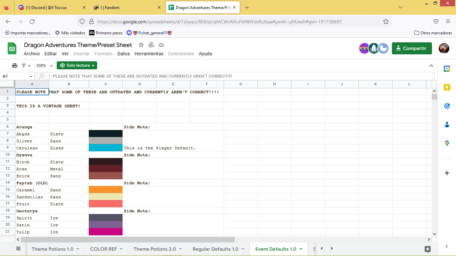
Task: Click the all sheets list icon
Action: click(18, 249)
